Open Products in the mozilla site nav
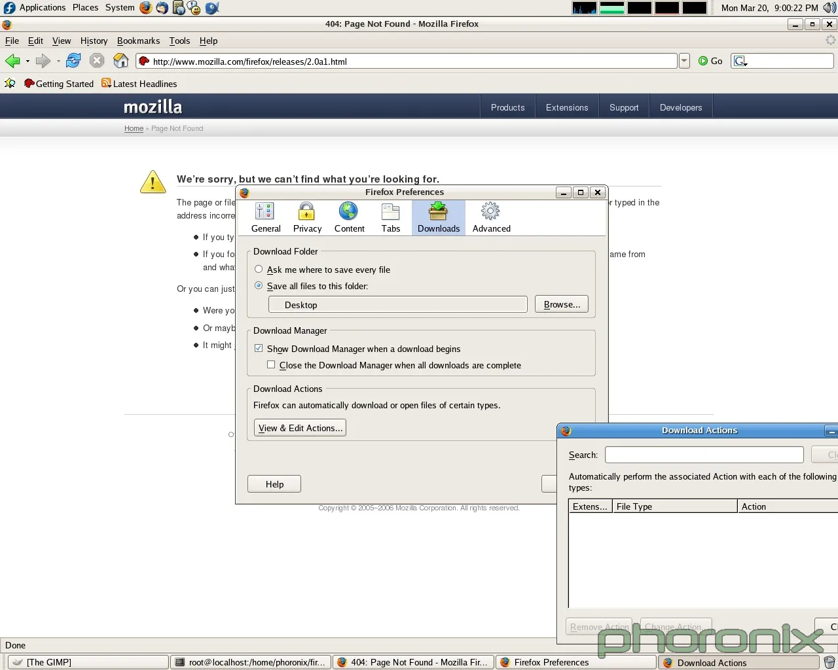This screenshot has height=670, width=838. click(508, 107)
